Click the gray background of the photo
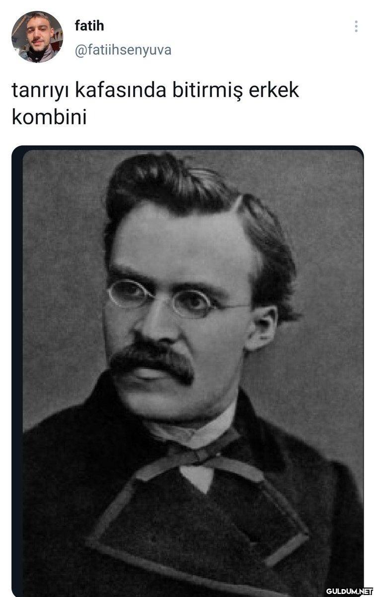375x597 pixels. coord(318,348)
